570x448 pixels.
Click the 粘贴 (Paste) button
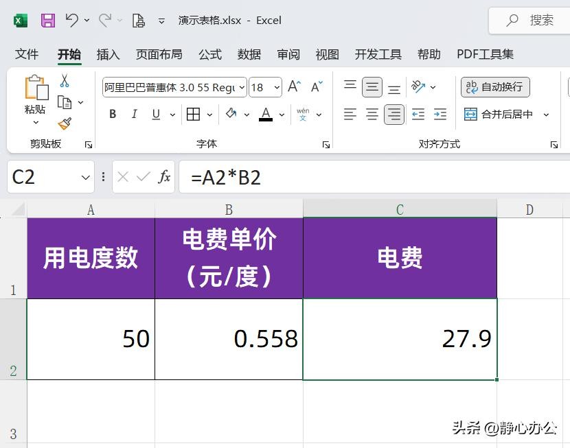click(35, 109)
